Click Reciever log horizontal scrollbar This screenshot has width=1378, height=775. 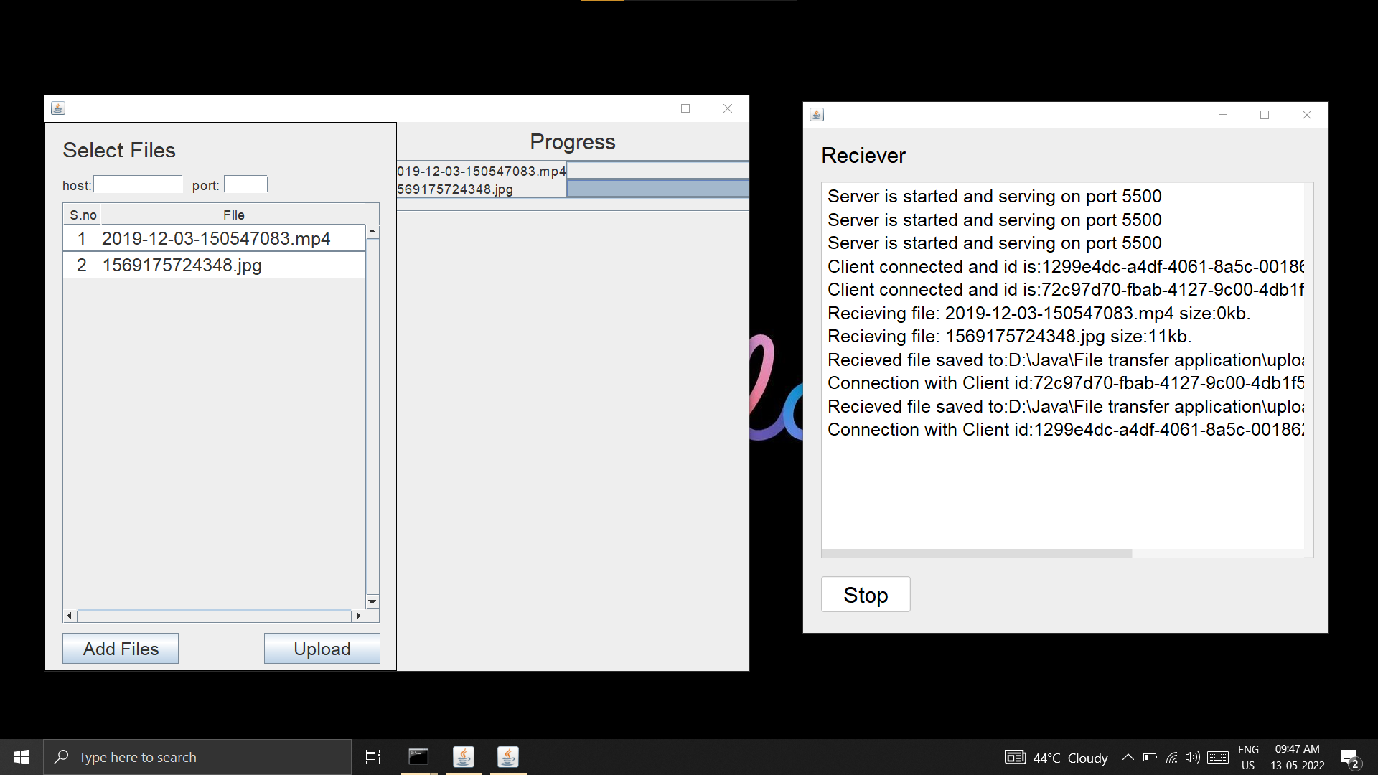click(x=976, y=553)
